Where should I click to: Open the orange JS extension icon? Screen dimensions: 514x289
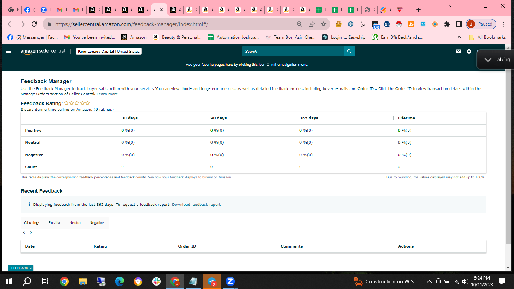[x=411, y=24]
